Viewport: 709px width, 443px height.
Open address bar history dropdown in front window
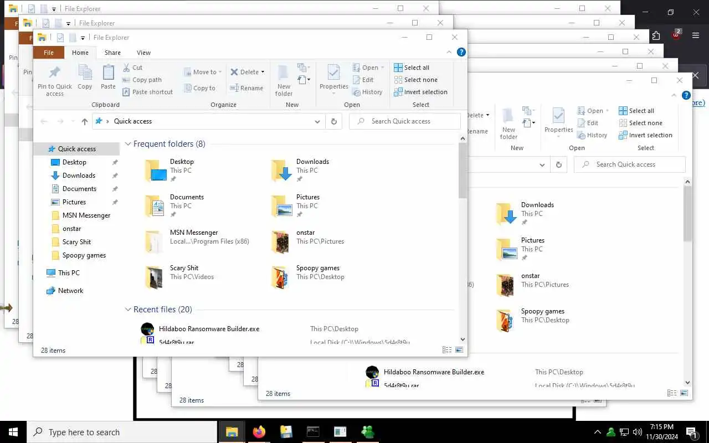pyautogui.click(x=317, y=121)
